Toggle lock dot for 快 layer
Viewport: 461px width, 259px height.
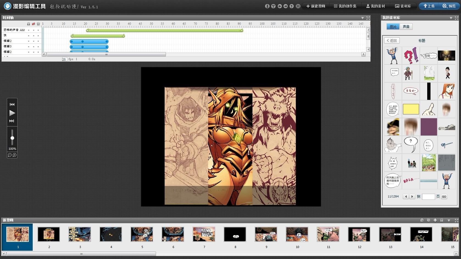click(x=29, y=36)
